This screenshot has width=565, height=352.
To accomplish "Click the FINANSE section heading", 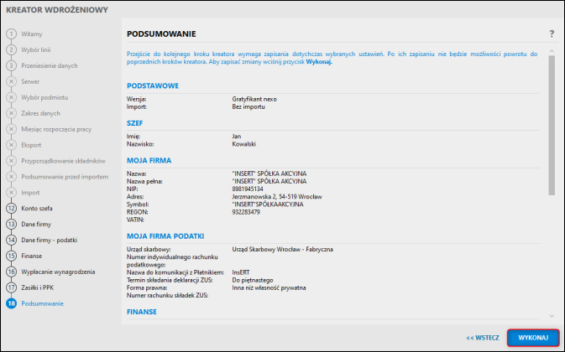I will click(142, 312).
